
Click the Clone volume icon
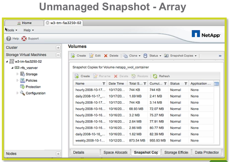(125, 56)
